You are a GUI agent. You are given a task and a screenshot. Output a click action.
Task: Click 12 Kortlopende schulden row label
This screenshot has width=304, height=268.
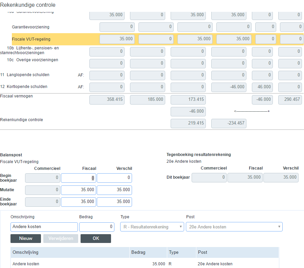point(24,87)
